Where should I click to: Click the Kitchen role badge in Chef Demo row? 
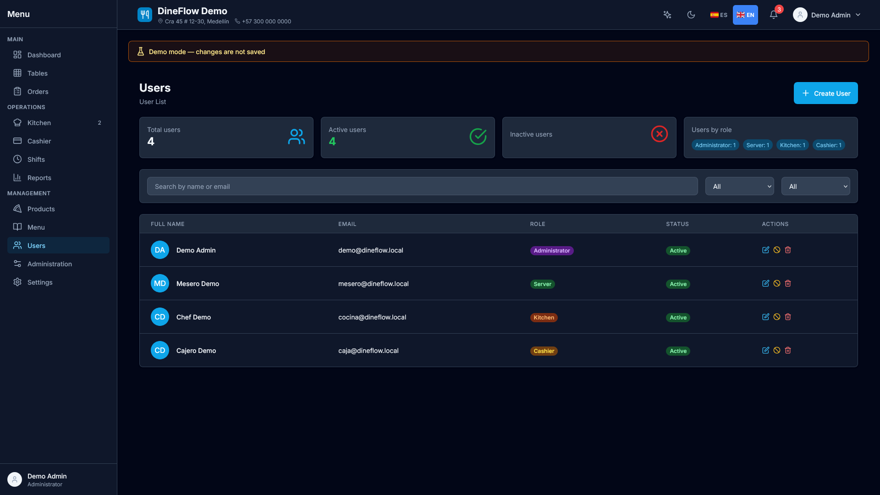coord(544,317)
